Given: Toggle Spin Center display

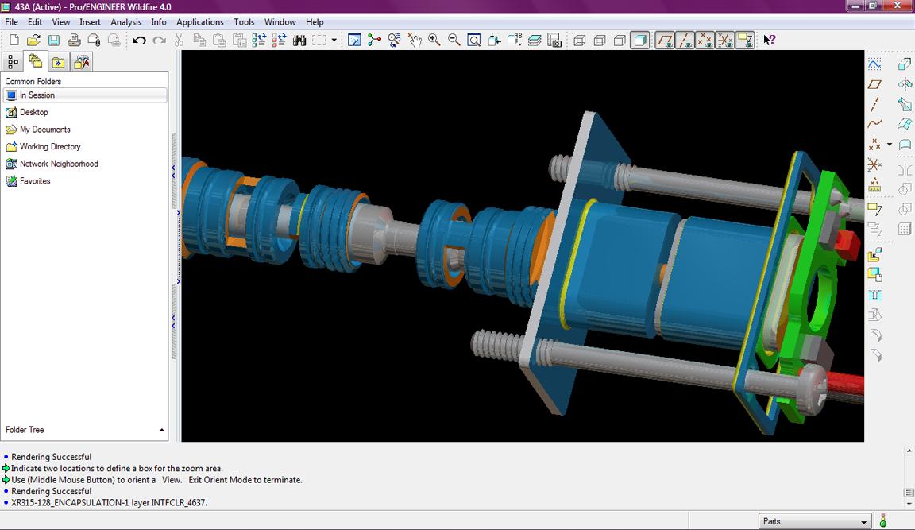Looking at the screenshot, I should coord(374,41).
